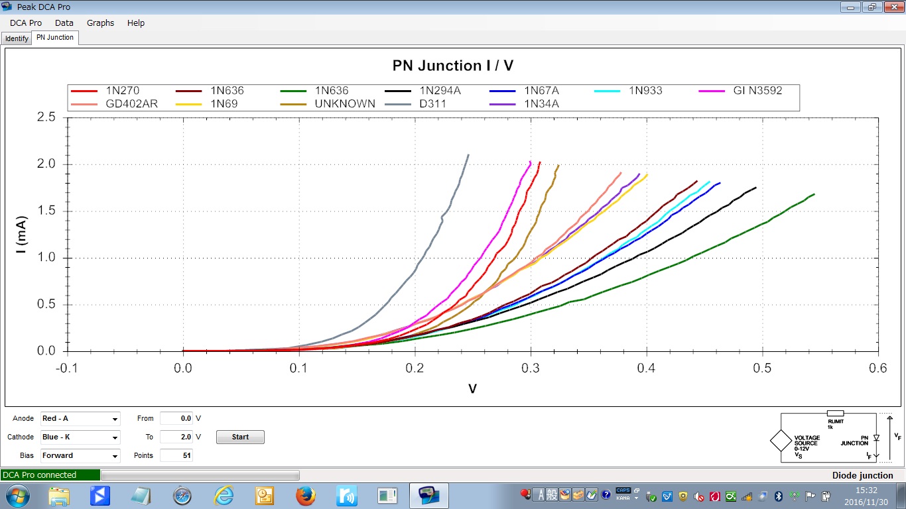
Task: Click the From voltage input field
Action: pos(176,419)
